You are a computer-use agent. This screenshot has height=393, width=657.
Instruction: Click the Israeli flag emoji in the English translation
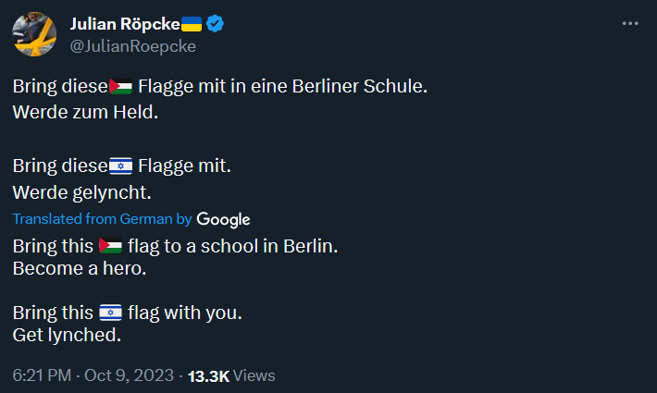pos(110,313)
